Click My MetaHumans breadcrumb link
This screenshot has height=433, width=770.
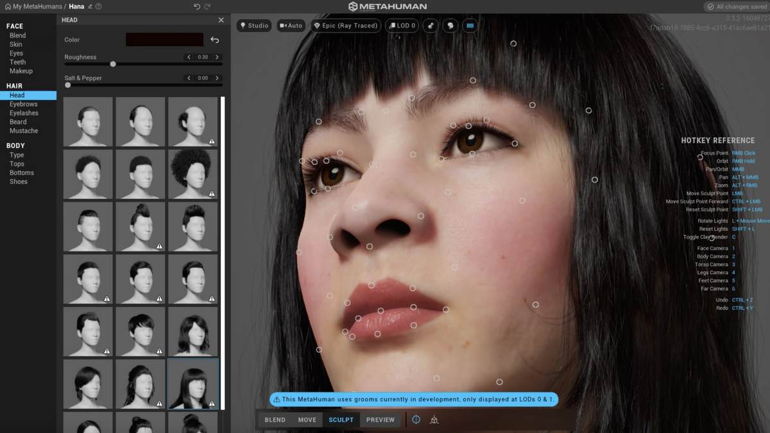coord(37,6)
